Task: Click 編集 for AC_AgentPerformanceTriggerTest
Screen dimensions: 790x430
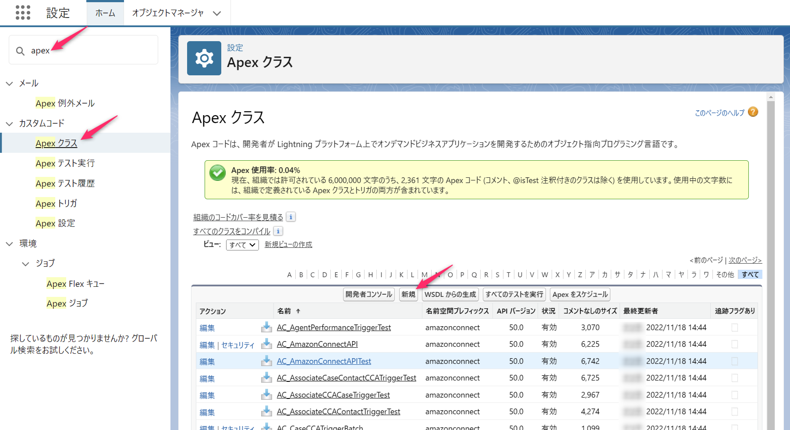Action: [x=207, y=328]
